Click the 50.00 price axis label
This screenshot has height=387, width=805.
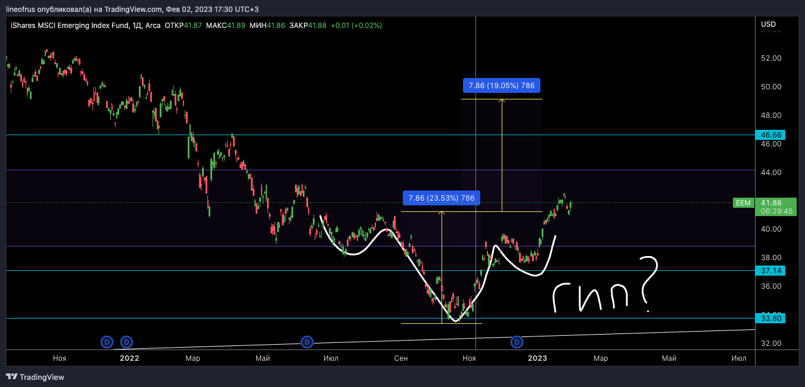click(x=771, y=86)
